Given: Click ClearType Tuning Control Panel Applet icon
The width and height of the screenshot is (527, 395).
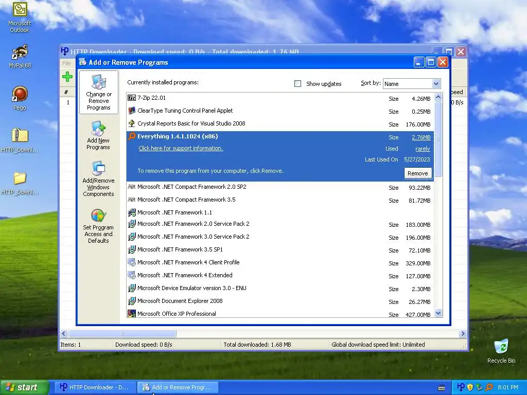Looking at the screenshot, I should [x=132, y=111].
